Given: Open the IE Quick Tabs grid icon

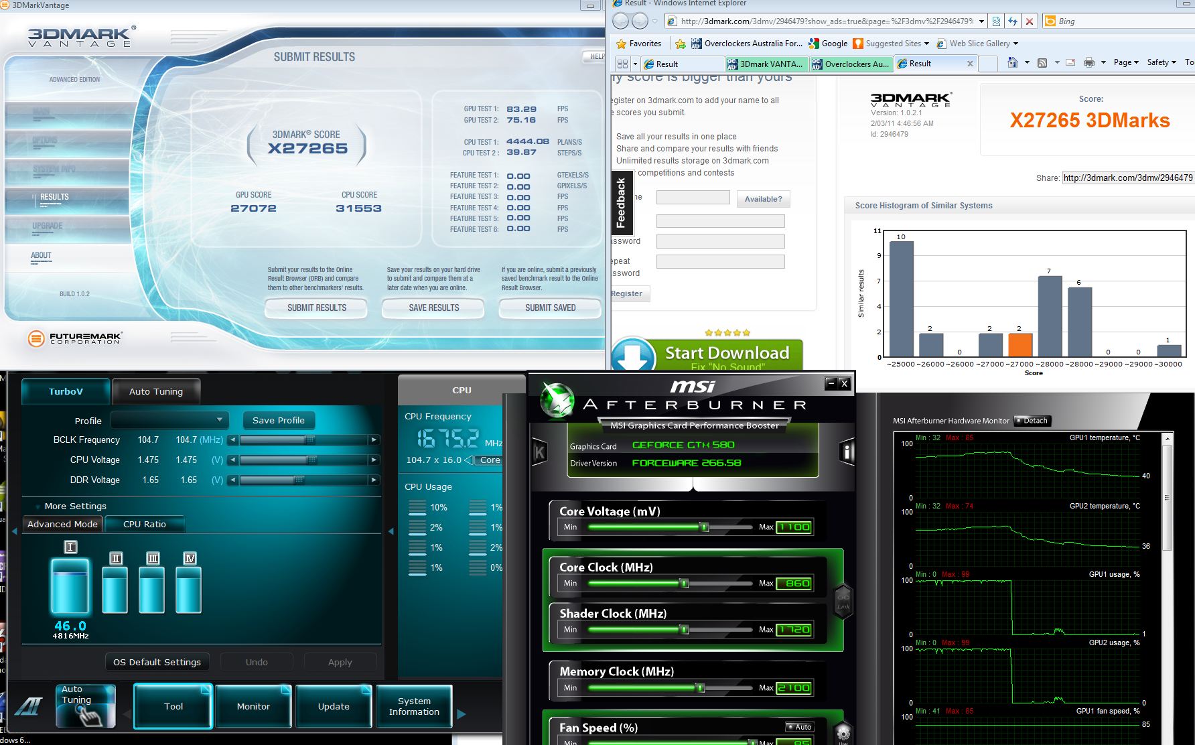Looking at the screenshot, I should tap(623, 64).
